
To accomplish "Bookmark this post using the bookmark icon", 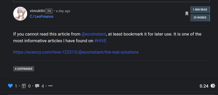I will [x=187, y=14].
